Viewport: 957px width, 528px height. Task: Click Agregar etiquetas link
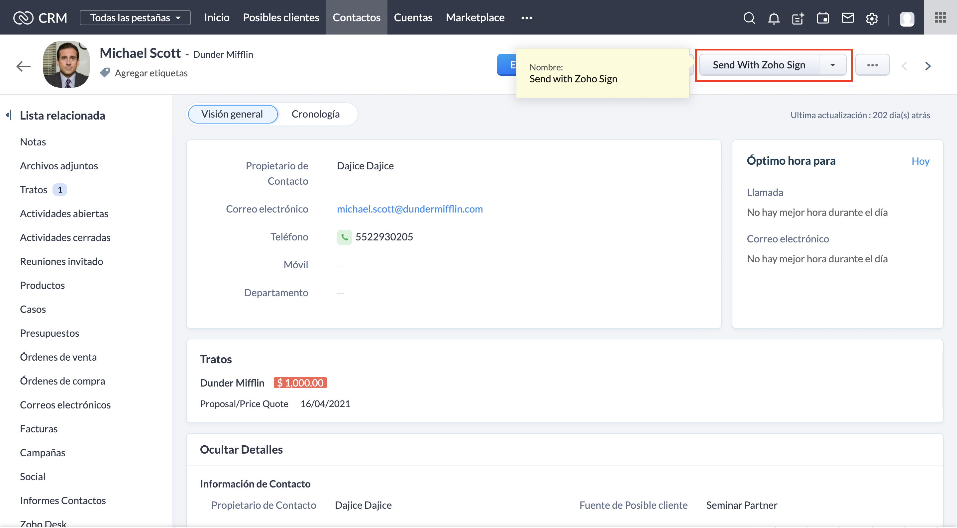151,73
